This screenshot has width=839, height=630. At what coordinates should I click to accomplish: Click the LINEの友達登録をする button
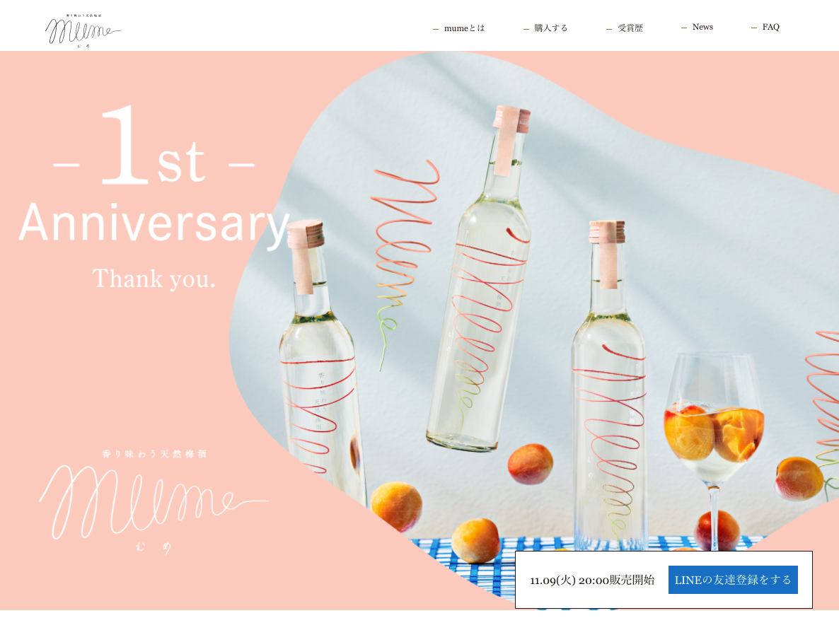pos(732,580)
